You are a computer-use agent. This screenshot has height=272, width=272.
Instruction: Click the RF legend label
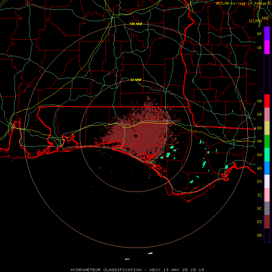260,34
